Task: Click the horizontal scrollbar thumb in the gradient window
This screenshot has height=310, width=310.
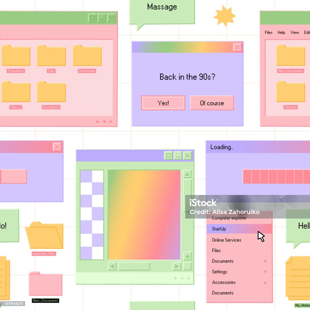Action: (x=134, y=266)
